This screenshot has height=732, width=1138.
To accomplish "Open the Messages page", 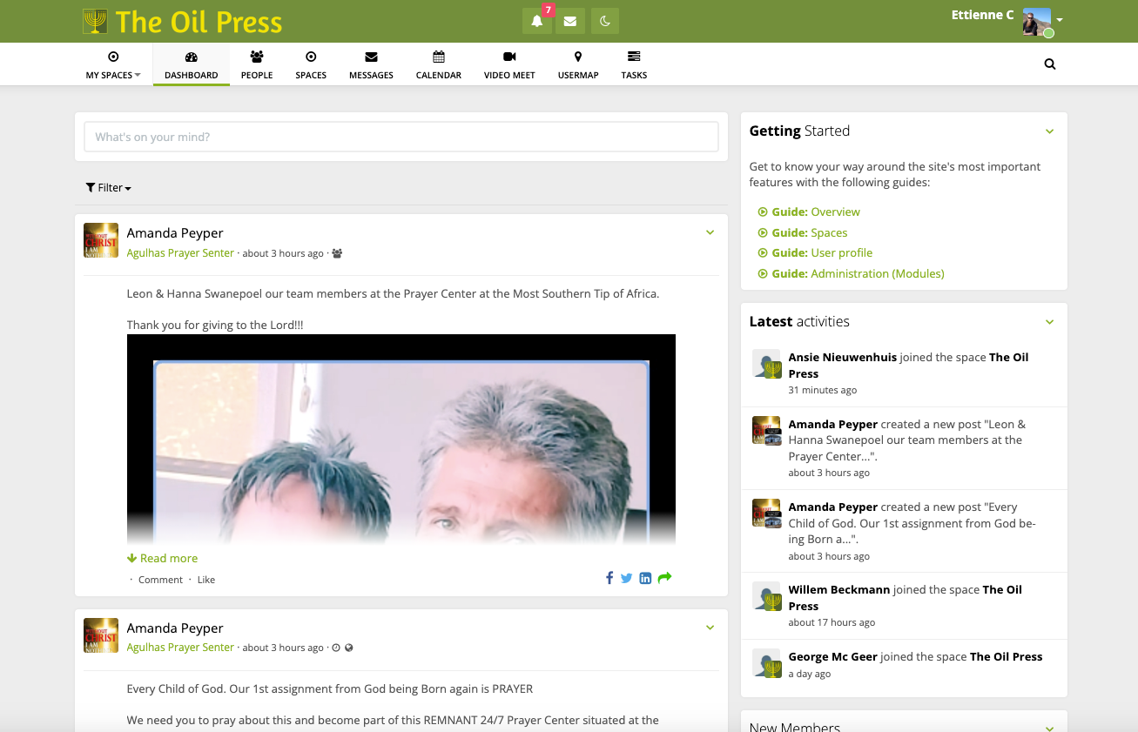I will click(x=371, y=64).
